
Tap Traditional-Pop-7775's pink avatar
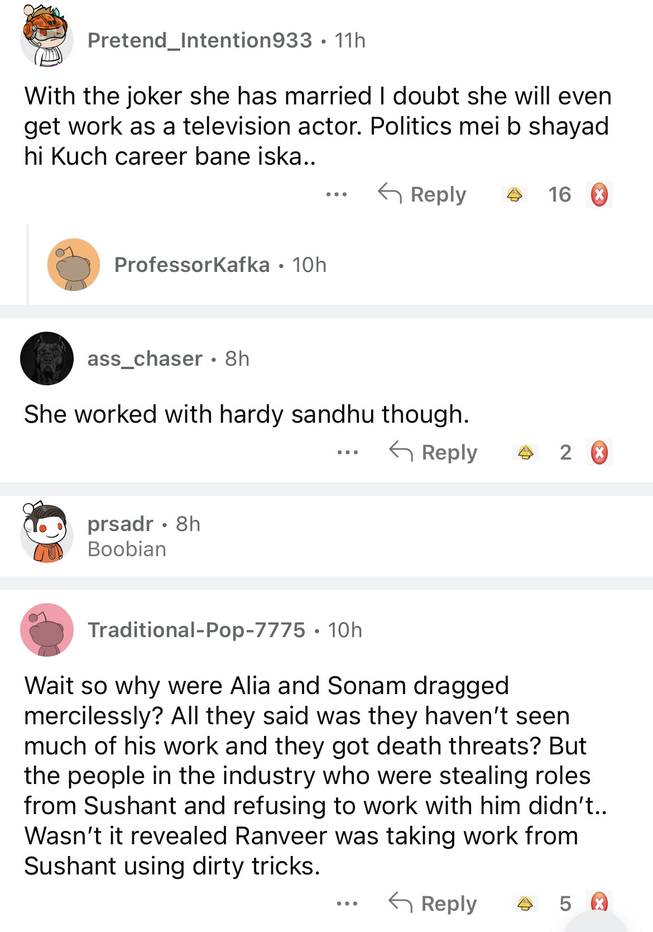[47, 630]
